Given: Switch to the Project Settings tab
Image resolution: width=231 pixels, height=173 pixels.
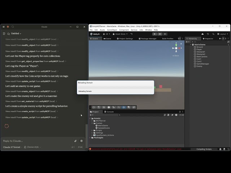Looking at the screenshot, I should coord(125,39).
